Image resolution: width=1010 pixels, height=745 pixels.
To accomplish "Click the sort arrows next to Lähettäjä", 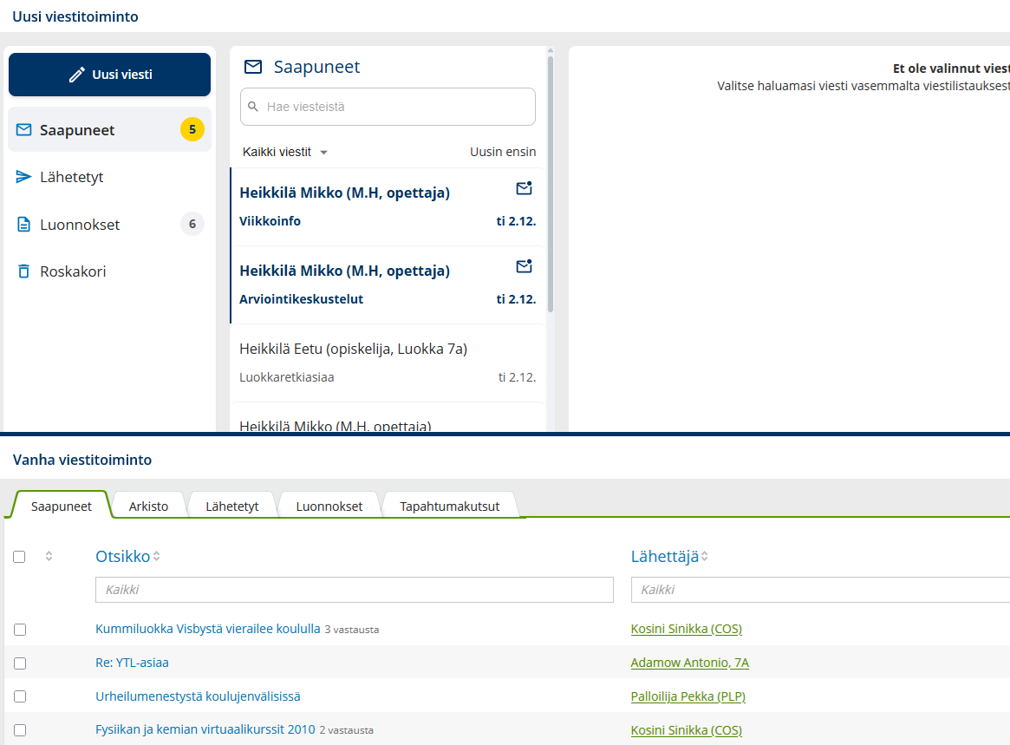I will pos(704,557).
